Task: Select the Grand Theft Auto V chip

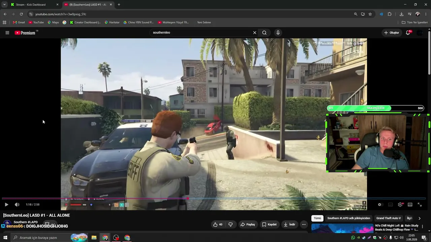Action: click(389, 218)
